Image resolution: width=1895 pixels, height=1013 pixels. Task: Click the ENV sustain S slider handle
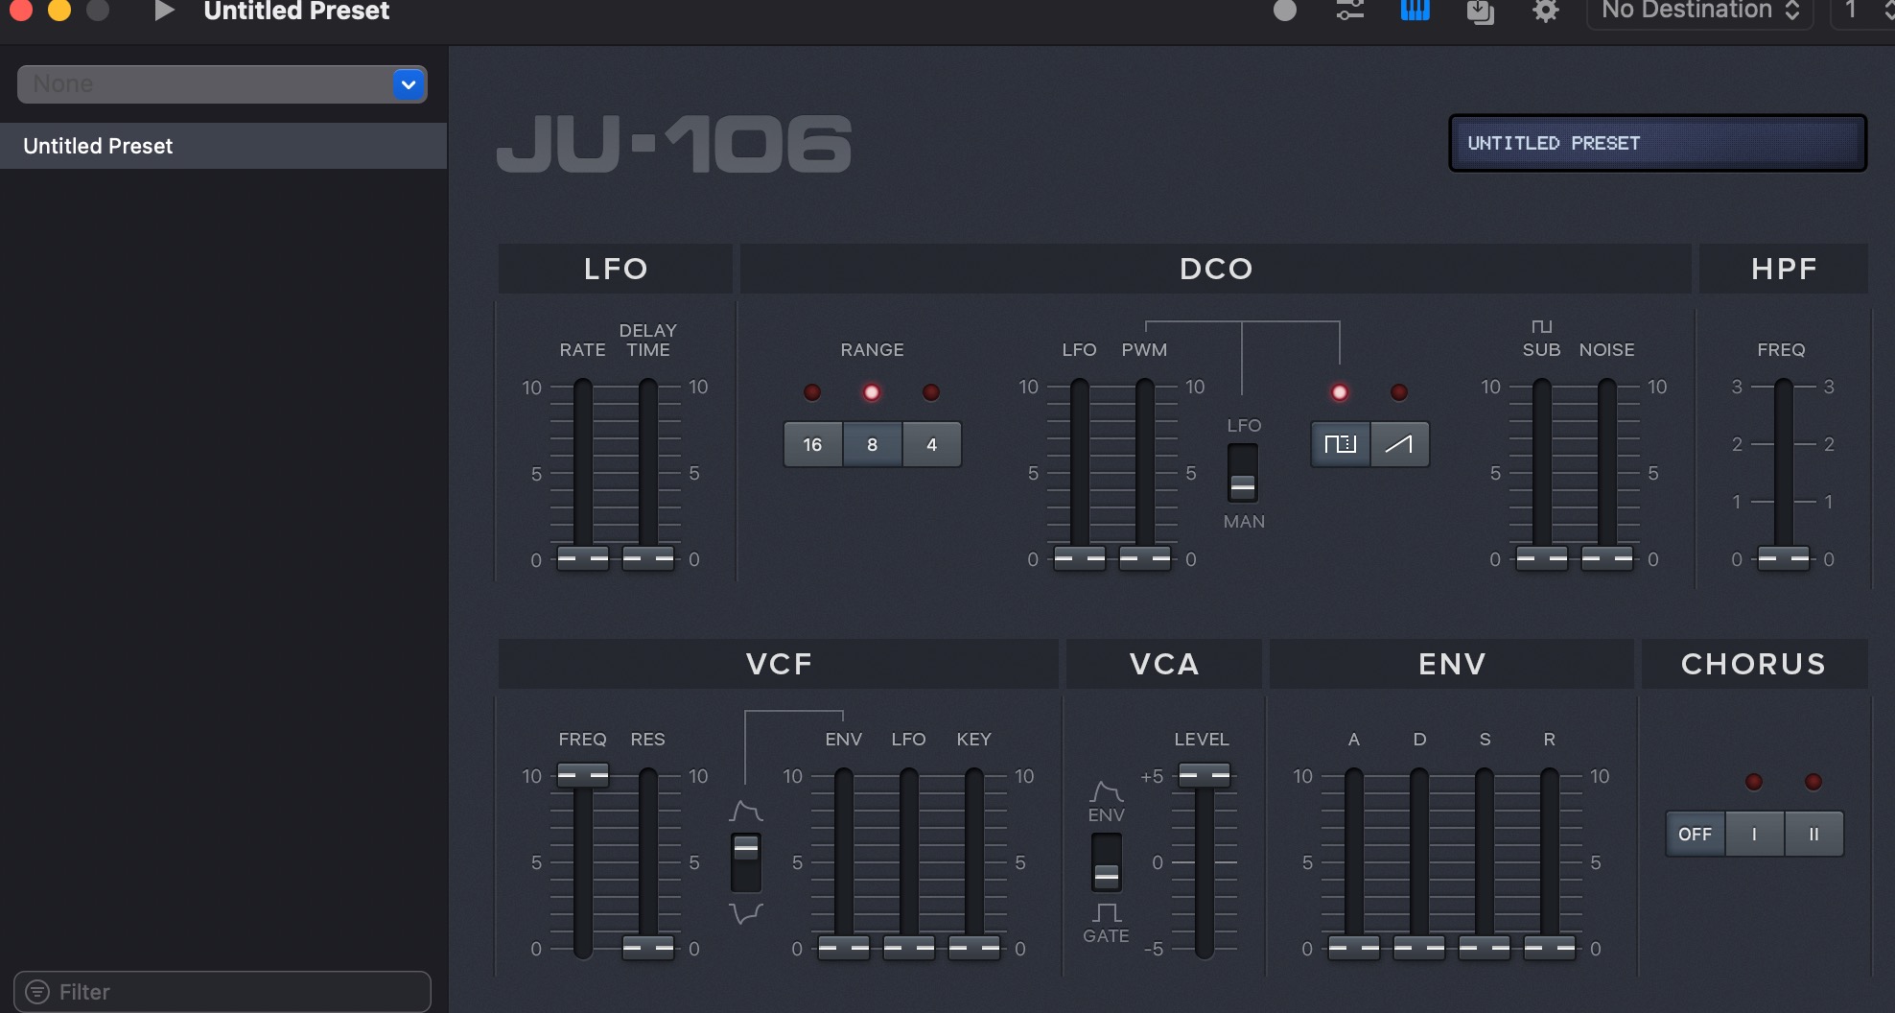[1485, 947]
